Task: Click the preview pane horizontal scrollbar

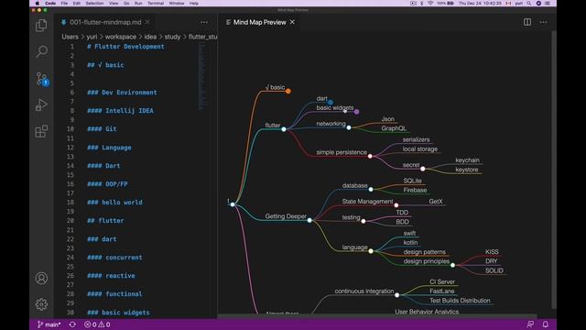Action: click(x=377, y=316)
